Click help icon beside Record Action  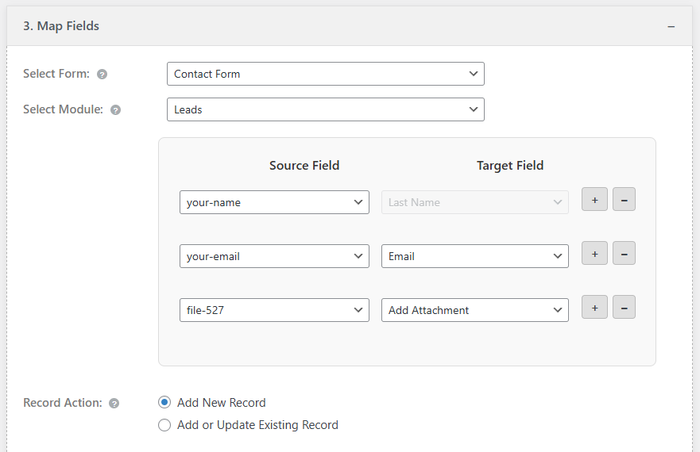(114, 404)
